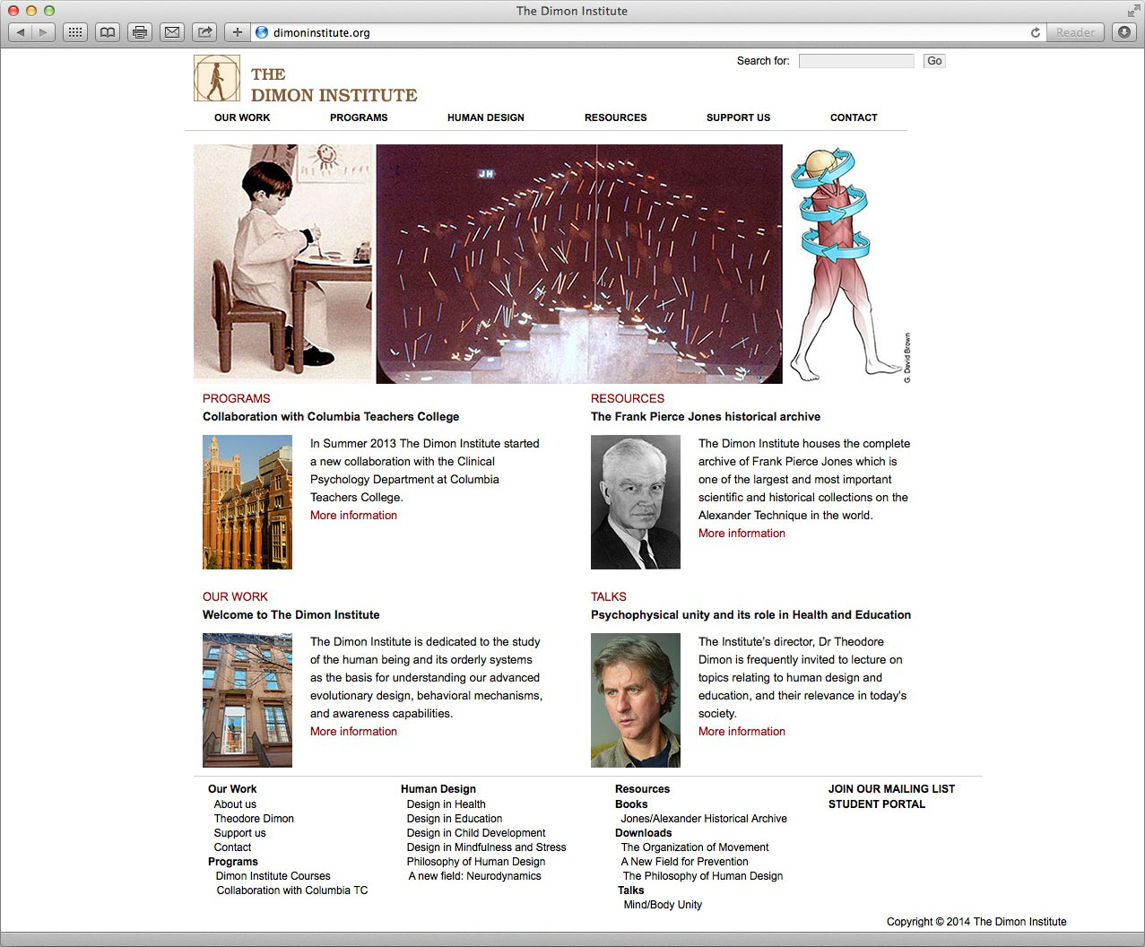Screen dimensions: 1145x947
Task: Click into the Search for text field
Action: click(x=855, y=61)
